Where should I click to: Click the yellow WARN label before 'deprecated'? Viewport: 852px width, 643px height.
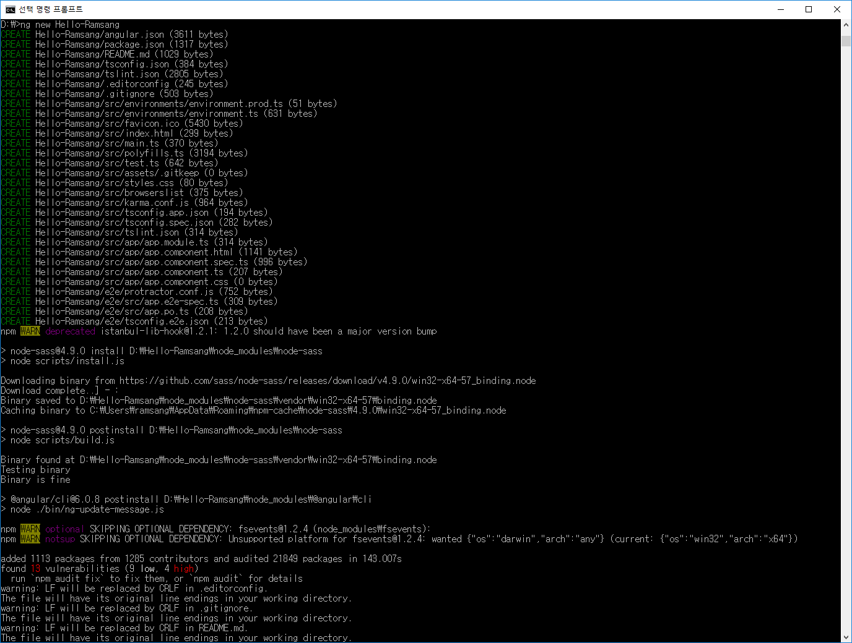tap(30, 331)
